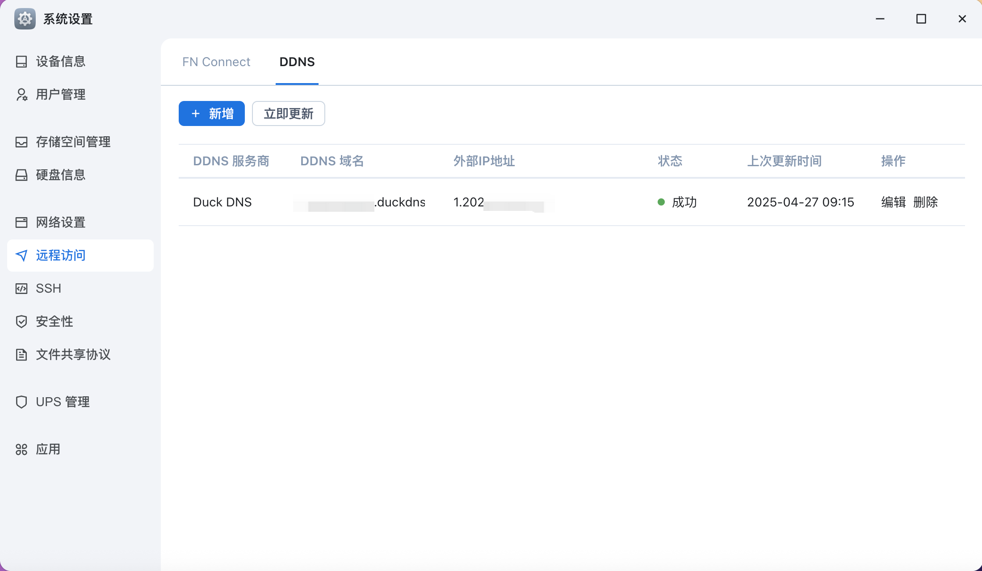Viewport: 982px width, 571px height.
Task: Click the System Settings gear icon
Action: 25,19
